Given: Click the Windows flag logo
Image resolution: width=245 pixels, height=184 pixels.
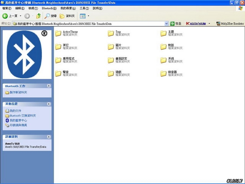Looking at the screenshot, I should (x=240, y=8).
